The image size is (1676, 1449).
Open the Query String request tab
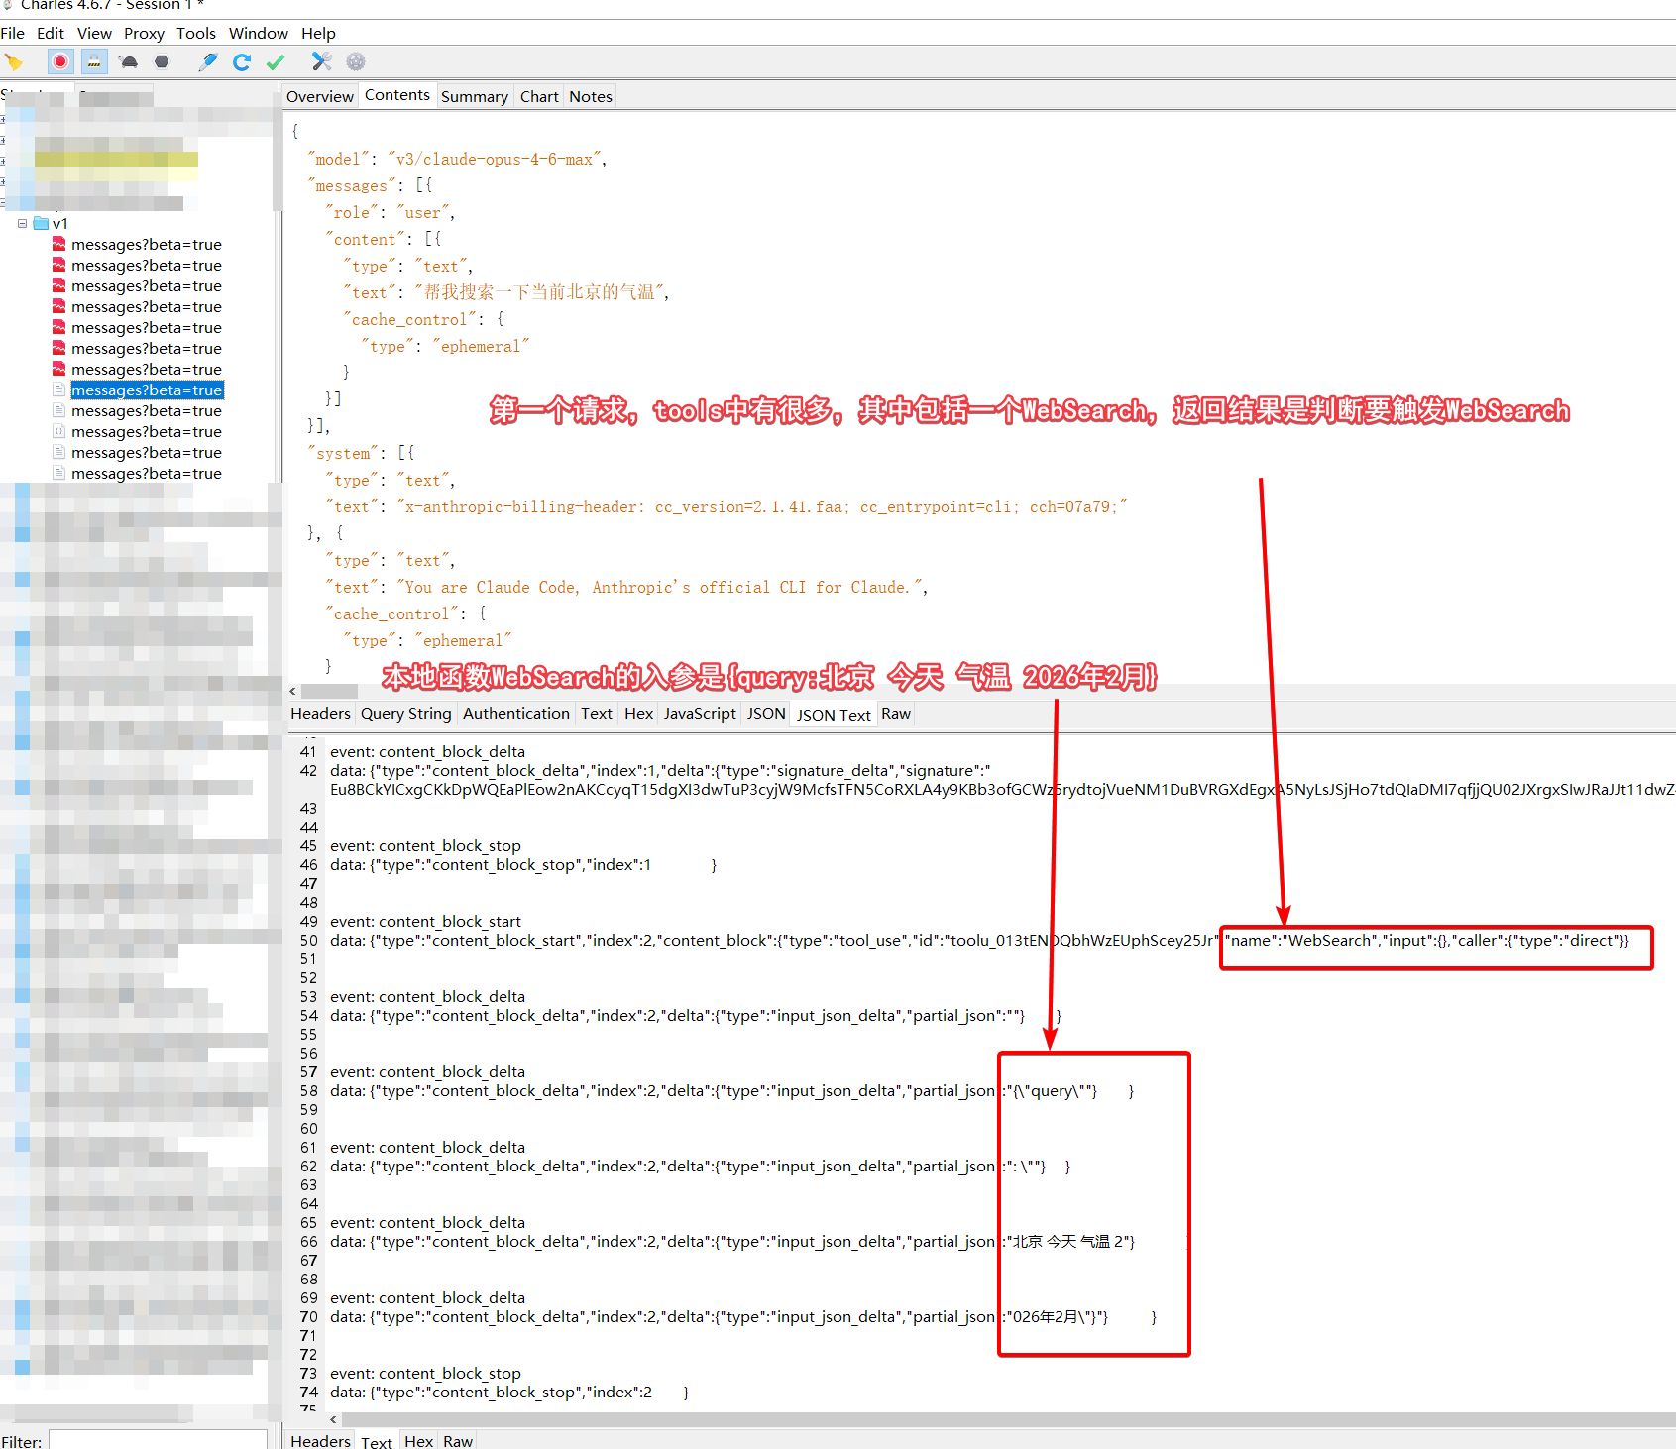[405, 714]
